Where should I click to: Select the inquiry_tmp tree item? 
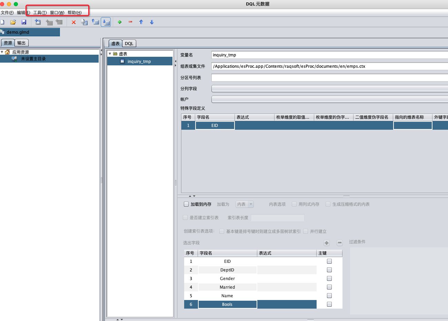139,62
